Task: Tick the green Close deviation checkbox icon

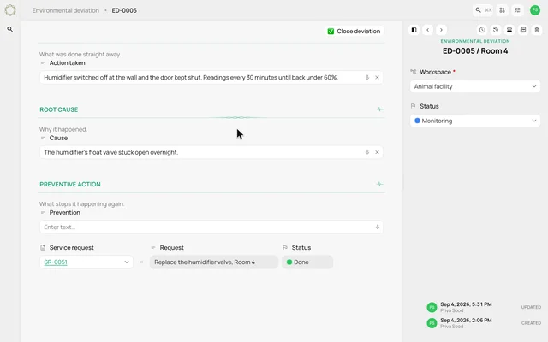Action: coord(331,32)
